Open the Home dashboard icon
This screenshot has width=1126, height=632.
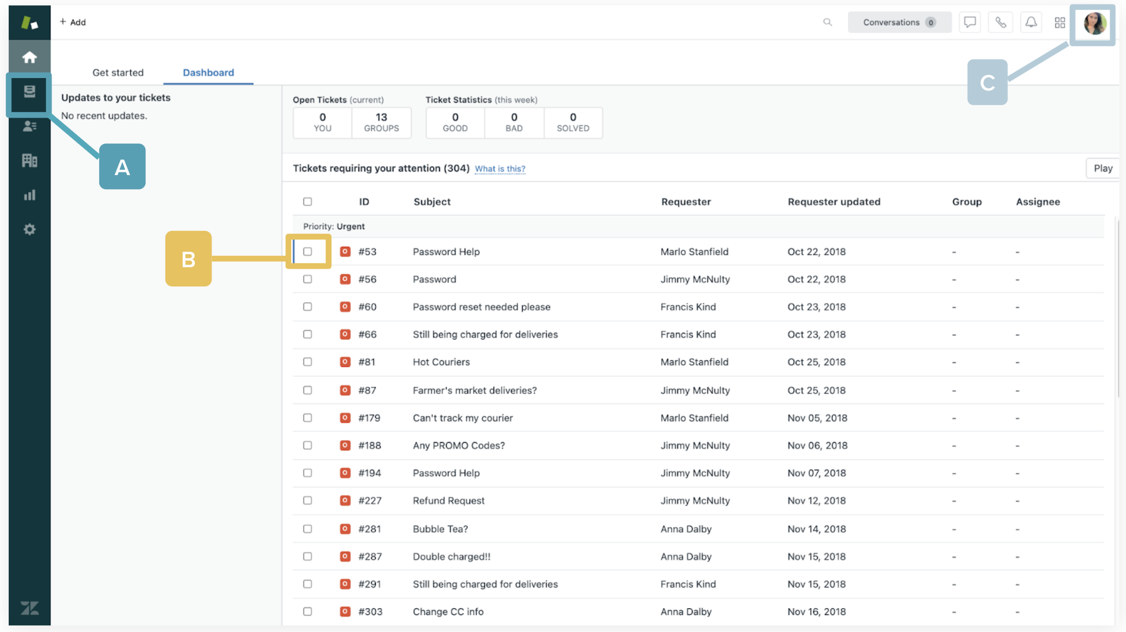coord(29,56)
